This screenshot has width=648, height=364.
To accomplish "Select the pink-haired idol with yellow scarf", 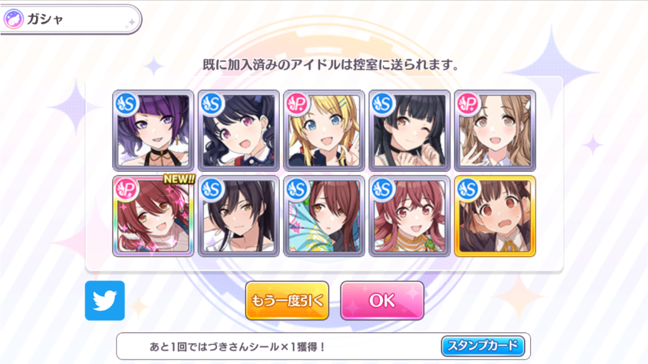I will 409,216.
